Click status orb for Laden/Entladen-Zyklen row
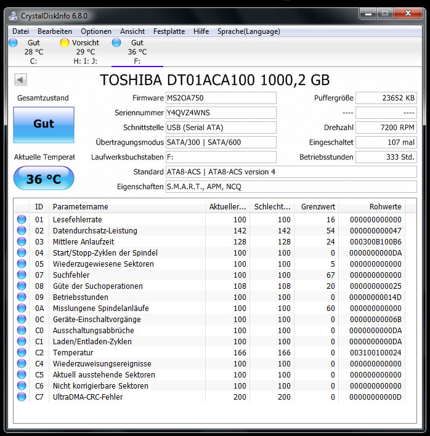Viewport: 430px width, 436px height. point(22,341)
